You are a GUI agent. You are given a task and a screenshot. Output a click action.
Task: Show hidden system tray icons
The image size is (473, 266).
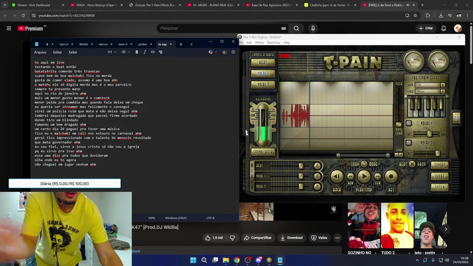coord(417,260)
